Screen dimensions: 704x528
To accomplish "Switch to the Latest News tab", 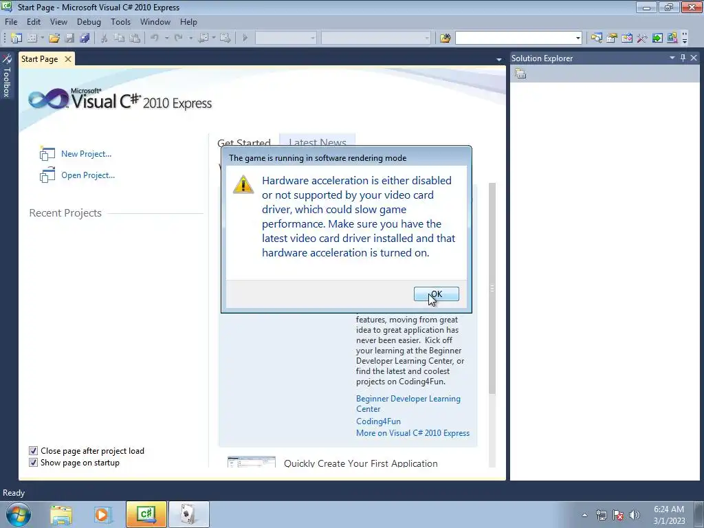I will pyautogui.click(x=318, y=140).
